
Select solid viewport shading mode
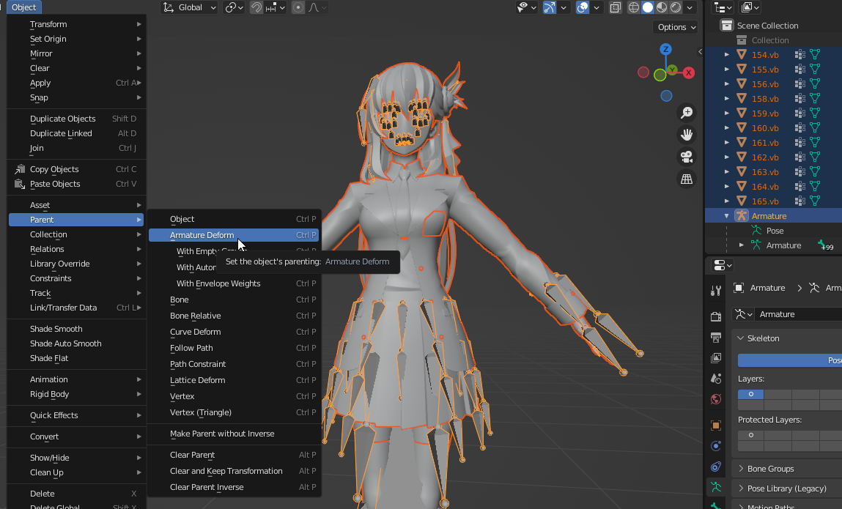tap(648, 7)
